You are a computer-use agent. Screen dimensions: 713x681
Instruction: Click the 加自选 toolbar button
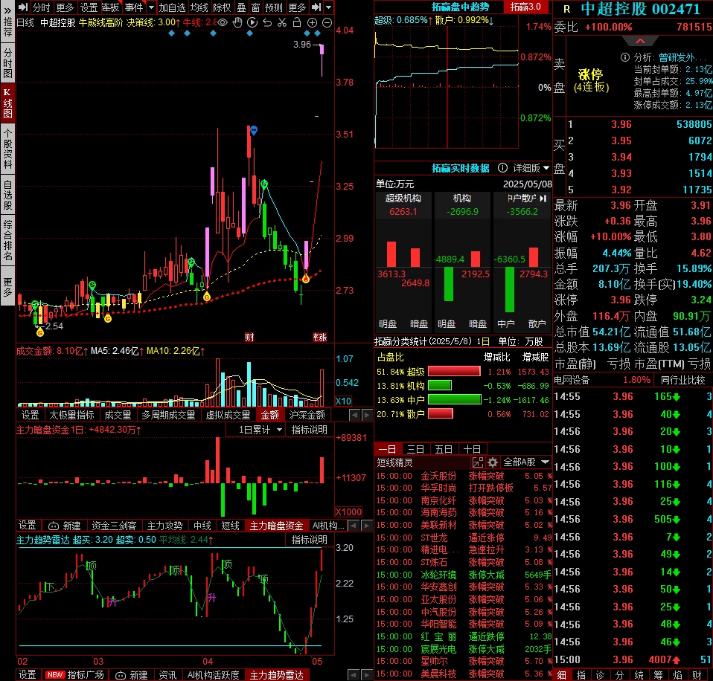tap(172, 7)
